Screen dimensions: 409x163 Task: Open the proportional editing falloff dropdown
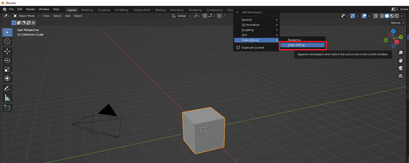226,16
